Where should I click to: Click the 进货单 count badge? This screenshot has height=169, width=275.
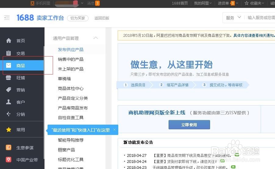coord(233,3)
